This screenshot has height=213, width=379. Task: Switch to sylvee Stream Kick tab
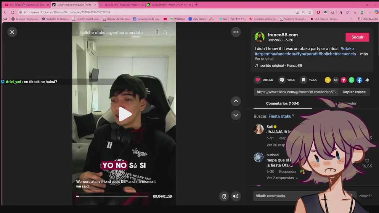click(x=169, y=5)
